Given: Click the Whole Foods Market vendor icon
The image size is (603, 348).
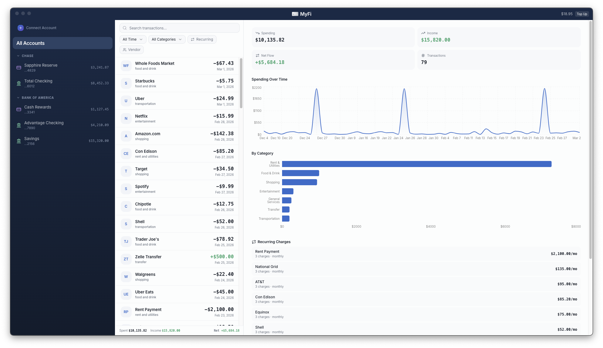Looking at the screenshot, I should (x=126, y=66).
